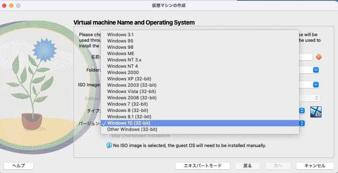
Task: Select Windows XP (32-bit)
Action: pyautogui.click(x=200, y=79)
